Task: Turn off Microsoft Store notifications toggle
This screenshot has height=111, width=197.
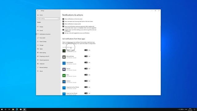Action: click(86, 56)
